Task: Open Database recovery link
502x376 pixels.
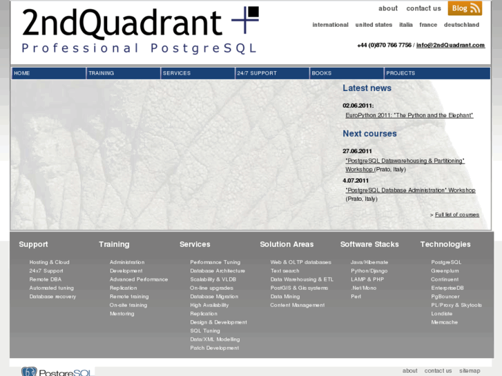Action: [52, 297]
